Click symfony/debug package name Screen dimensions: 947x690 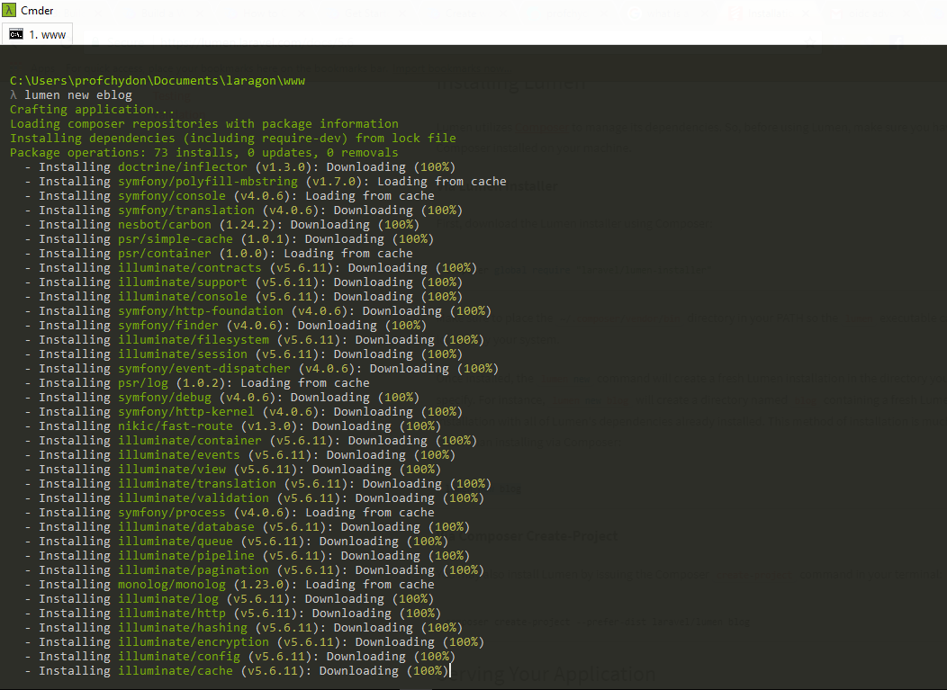pos(164,398)
